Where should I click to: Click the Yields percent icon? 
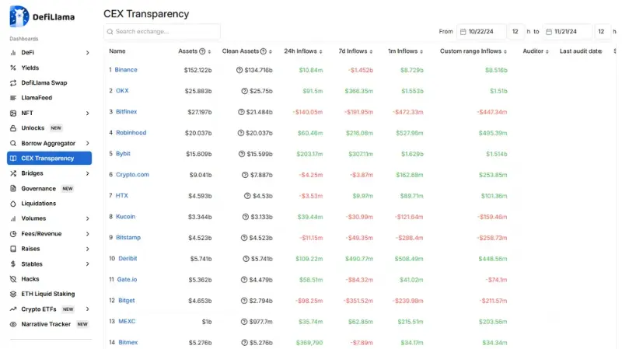13,68
